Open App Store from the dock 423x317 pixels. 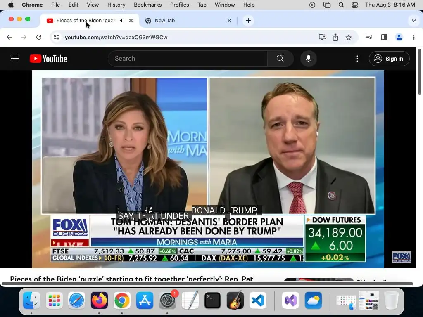click(145, 300)
